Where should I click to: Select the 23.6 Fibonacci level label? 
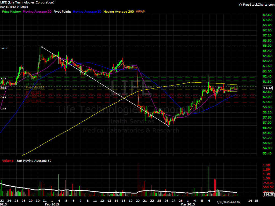3,109
